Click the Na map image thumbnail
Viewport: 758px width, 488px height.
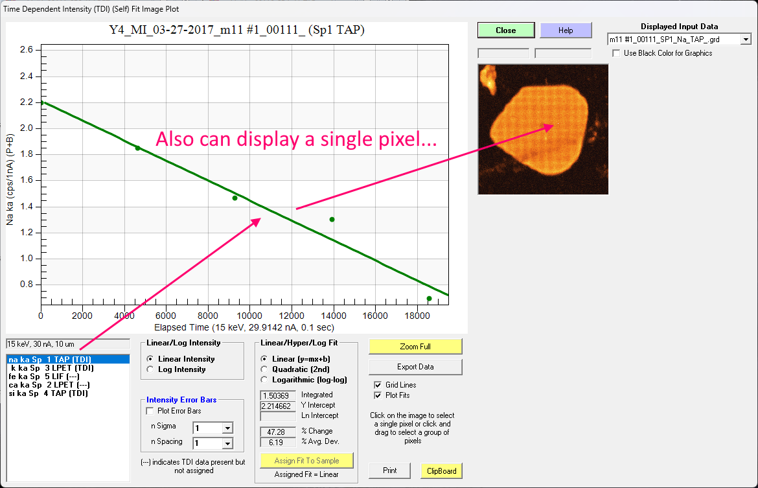pyautogui.click(x=543, y=129)
